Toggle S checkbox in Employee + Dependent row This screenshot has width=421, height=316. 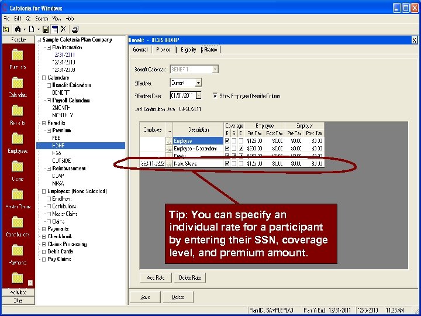(x=234, y=148)
